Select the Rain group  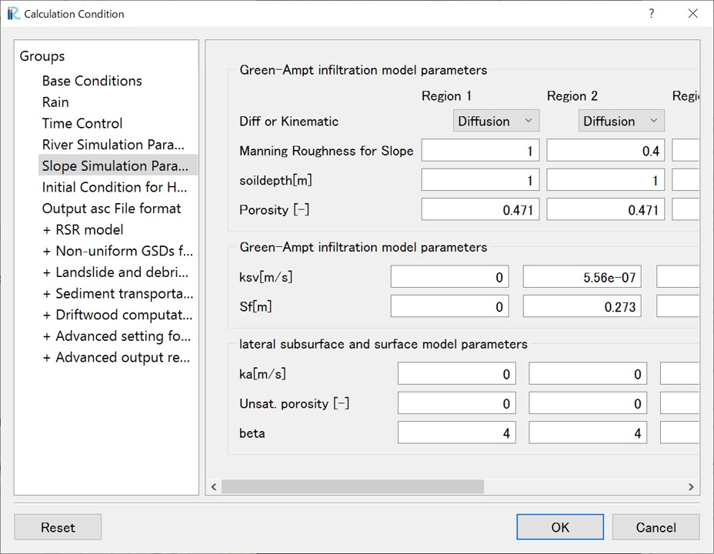click(x=55, y=102)
